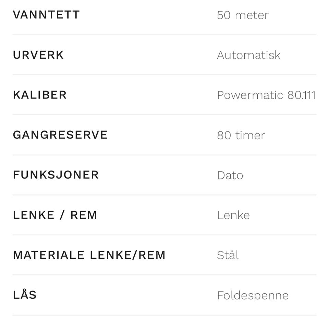Click the GANGRESERVE label

60,135
